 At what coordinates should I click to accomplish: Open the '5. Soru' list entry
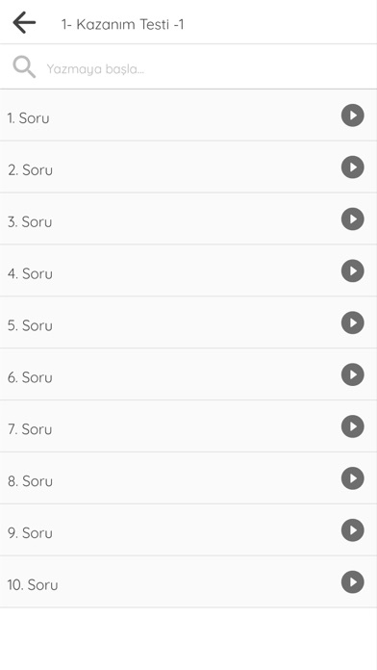coord(188,322)
